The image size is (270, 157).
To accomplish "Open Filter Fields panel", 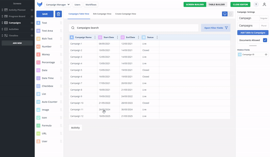I will [x=216, y=28].
